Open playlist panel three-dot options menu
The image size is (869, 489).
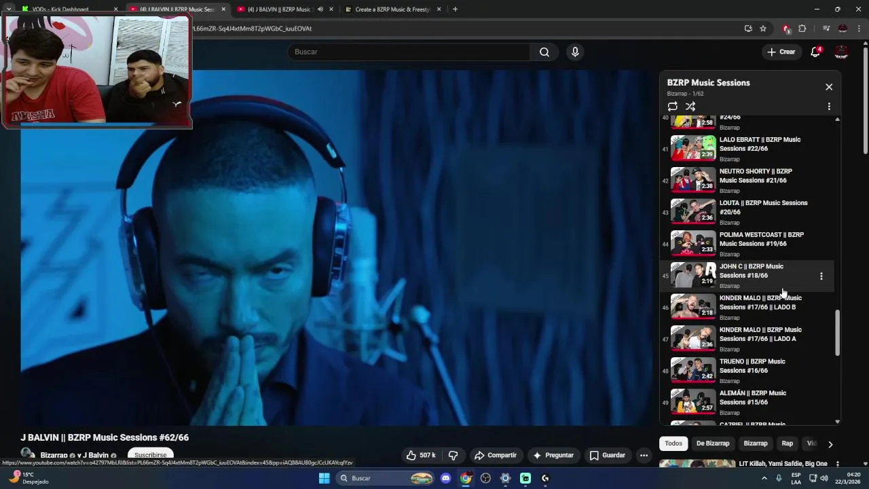[829, 107]
